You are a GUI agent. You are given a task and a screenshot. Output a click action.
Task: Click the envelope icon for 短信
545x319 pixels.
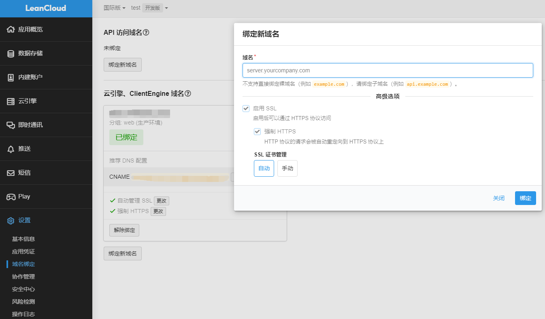click(11, 173)
